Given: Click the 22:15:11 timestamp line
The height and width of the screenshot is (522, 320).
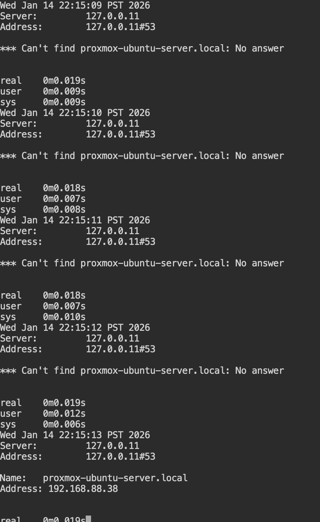Looking at the screenshot, I should pyautogui.click(x=75, y=220).
